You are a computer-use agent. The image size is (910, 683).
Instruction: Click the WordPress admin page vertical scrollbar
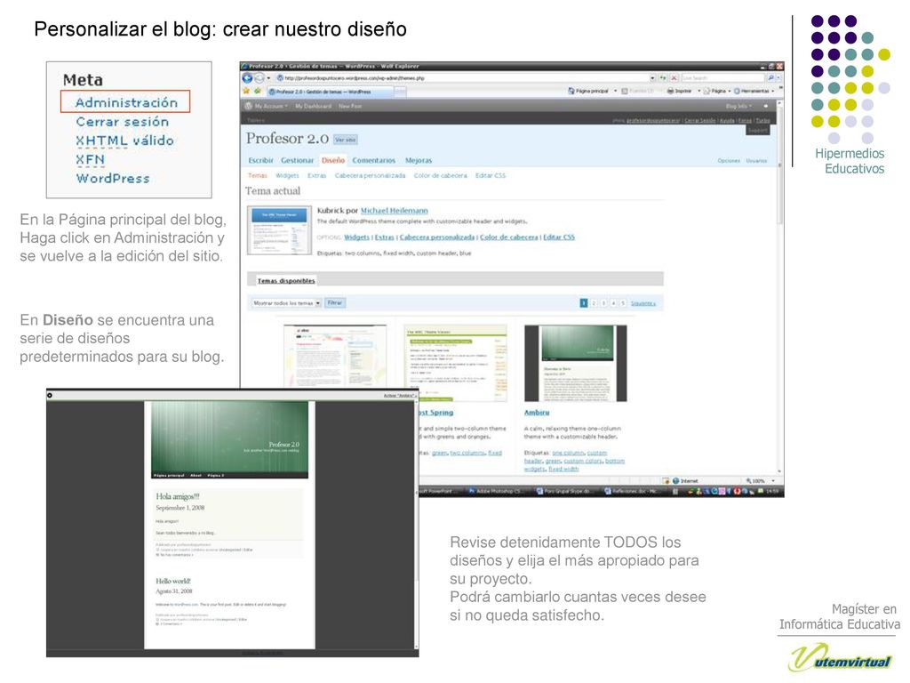click(x=779, y=287)
